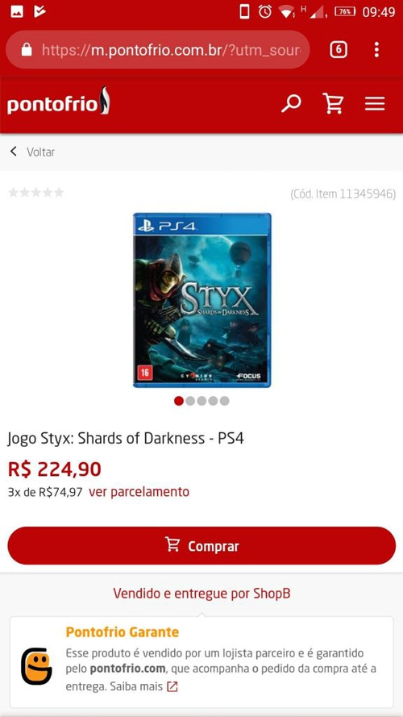Tap the padlock secure site icon
The width and height of the screenshot is (403, 717).
[27, 49]
